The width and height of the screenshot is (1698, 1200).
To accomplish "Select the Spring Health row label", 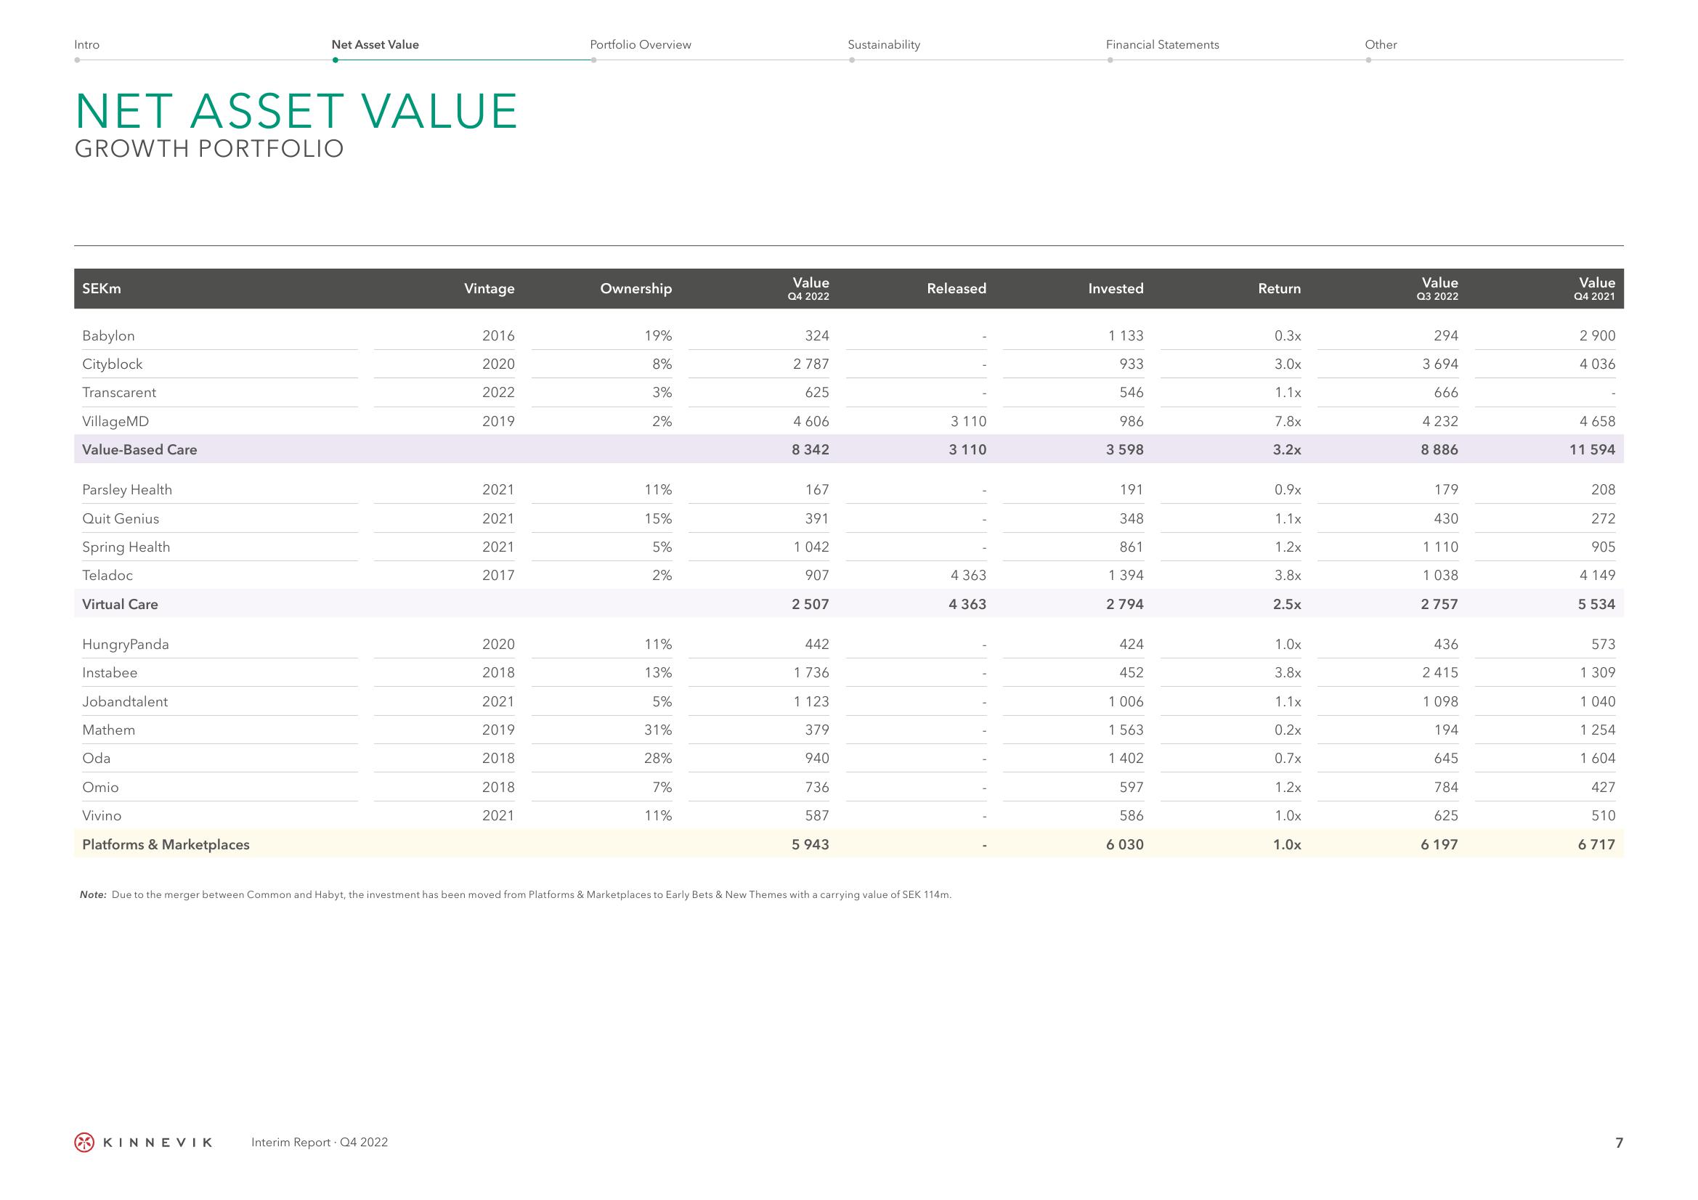I will coord(126,547).
